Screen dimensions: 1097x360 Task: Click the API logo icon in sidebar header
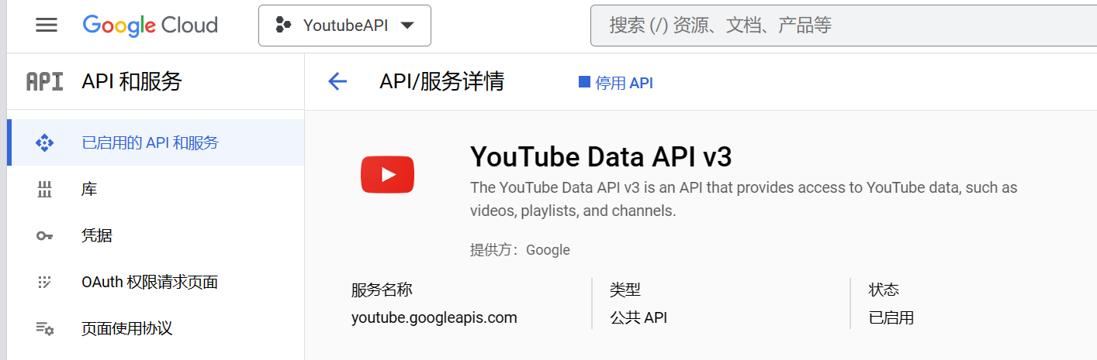click(45, 81)
